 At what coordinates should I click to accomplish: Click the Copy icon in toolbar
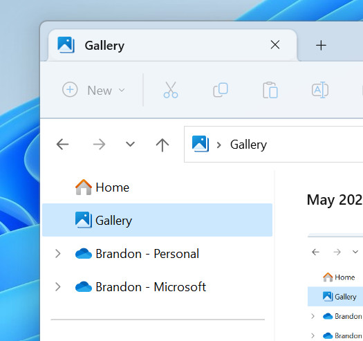(x=221, y=90)
